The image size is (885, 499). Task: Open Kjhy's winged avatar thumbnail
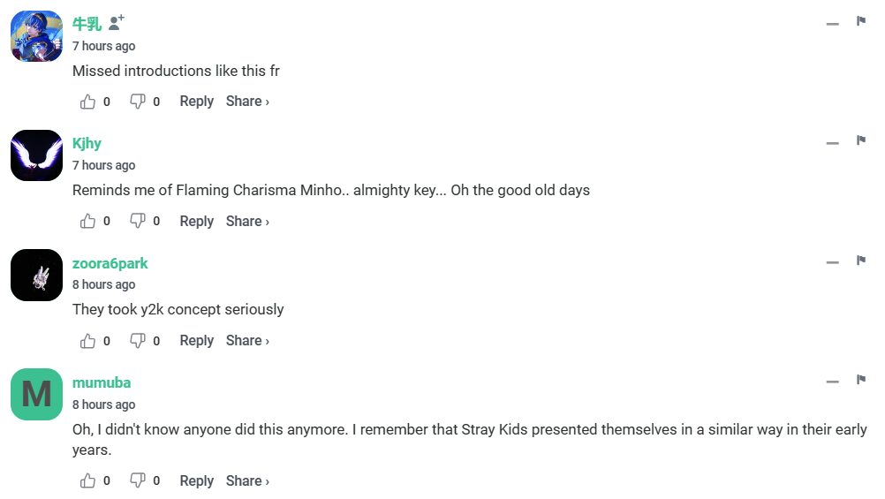pyautogui.click(x=36, y=155)
